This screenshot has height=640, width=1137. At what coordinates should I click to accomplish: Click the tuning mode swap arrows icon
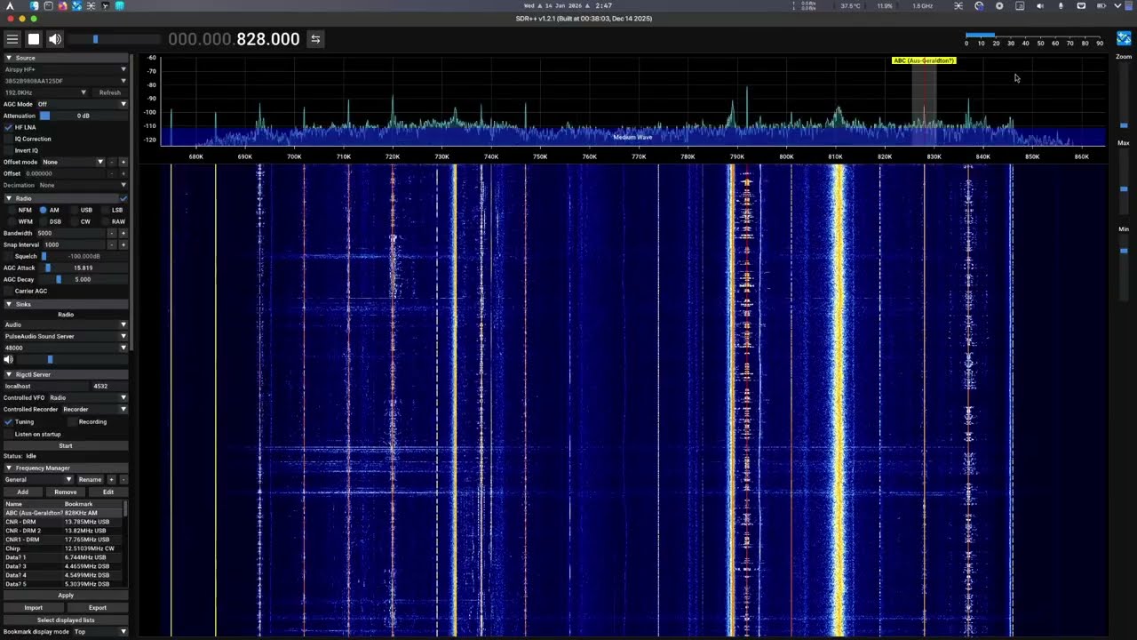[315, 39]
